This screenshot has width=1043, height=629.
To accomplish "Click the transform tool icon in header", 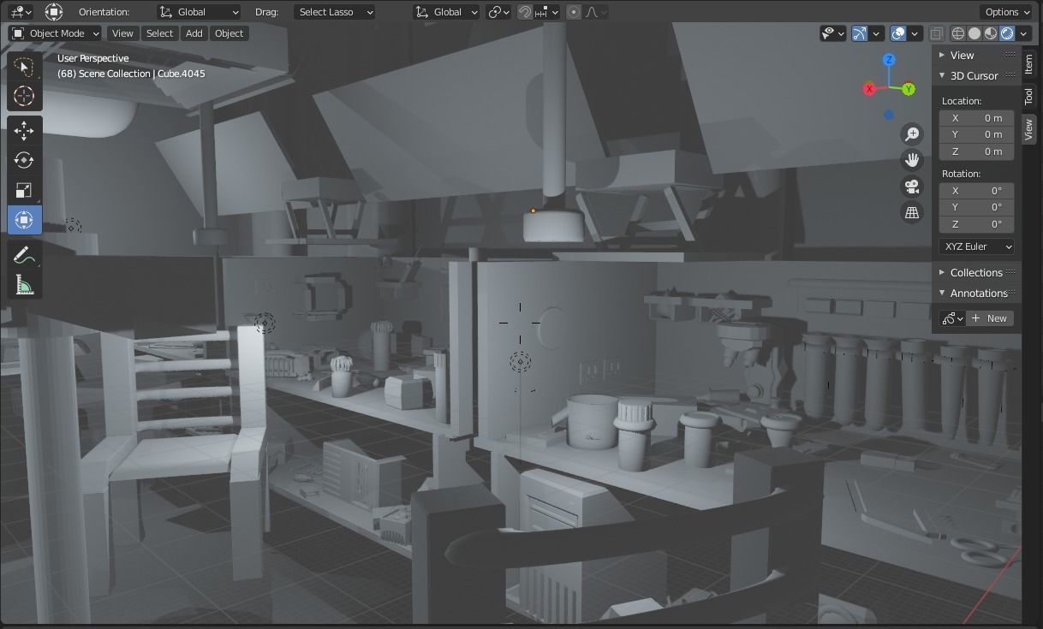I will click(x=54, y=12).
